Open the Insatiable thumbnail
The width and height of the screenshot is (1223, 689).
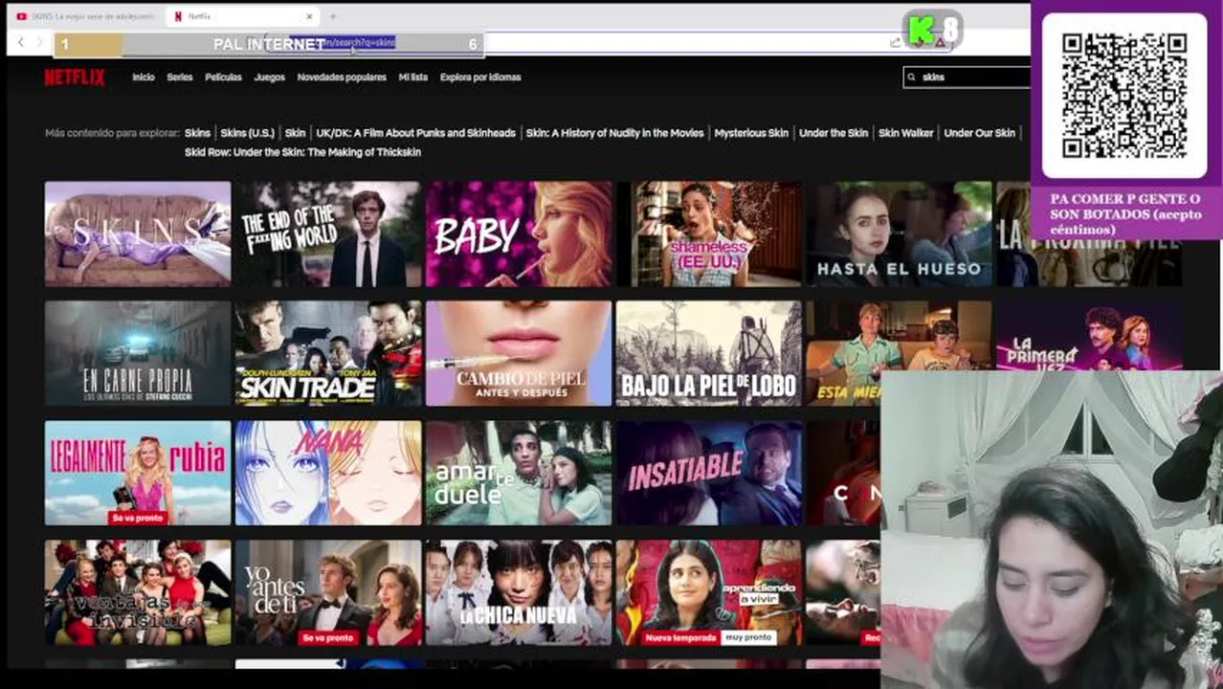coord(709,473)
